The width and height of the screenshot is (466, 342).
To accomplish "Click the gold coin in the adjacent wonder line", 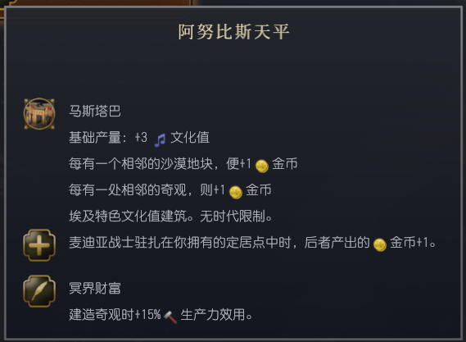I will click(x=236, y=192).
